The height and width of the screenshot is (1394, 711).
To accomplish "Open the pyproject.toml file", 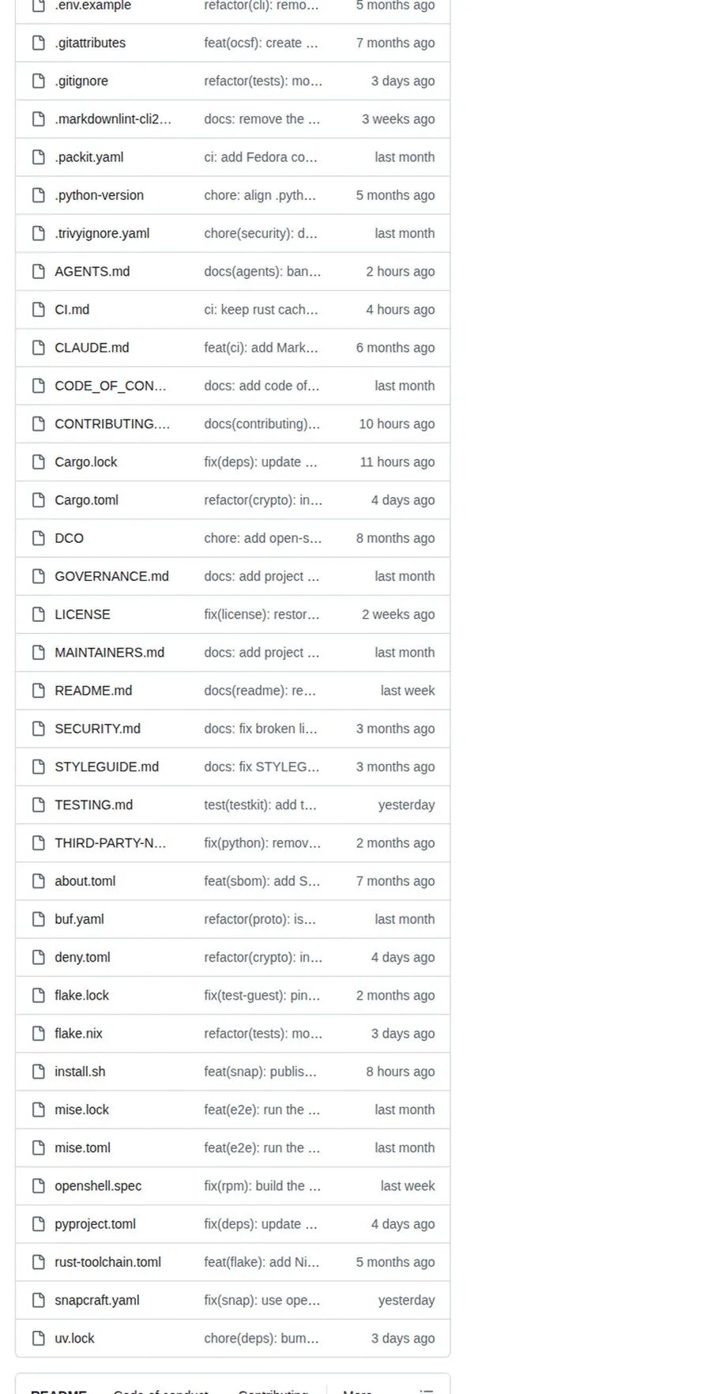I will pos(95,1224).
